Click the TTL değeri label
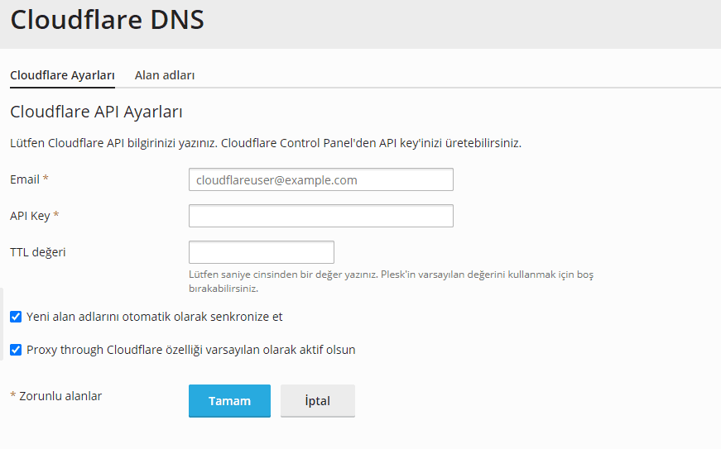721x449 pixels. click(x=37, y=252)
